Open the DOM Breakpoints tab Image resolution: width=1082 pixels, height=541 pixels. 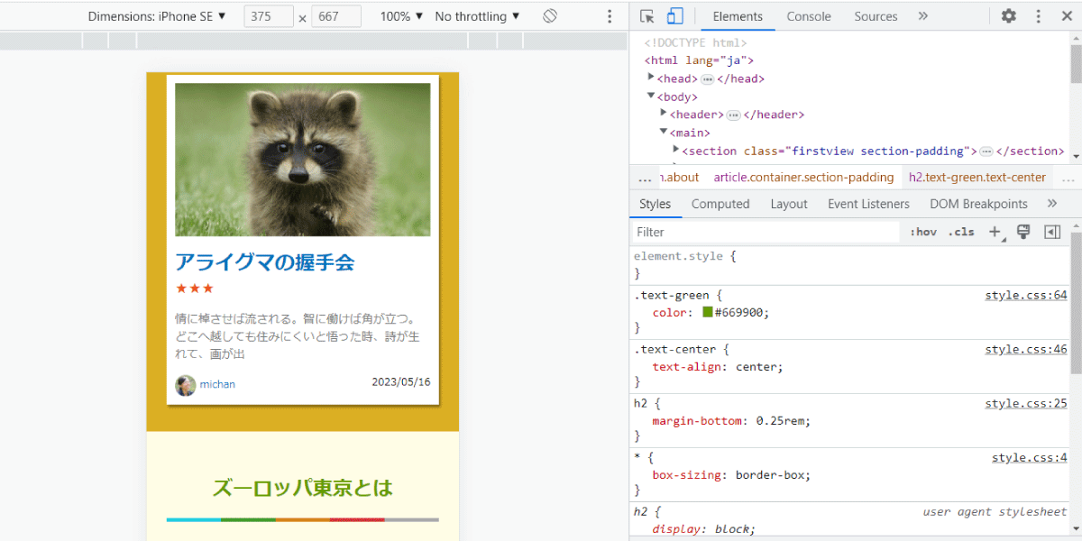tap(978, 204)
